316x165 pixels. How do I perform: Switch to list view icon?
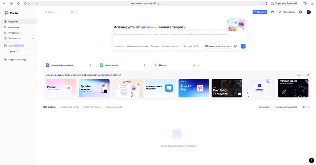coord(309,107)
